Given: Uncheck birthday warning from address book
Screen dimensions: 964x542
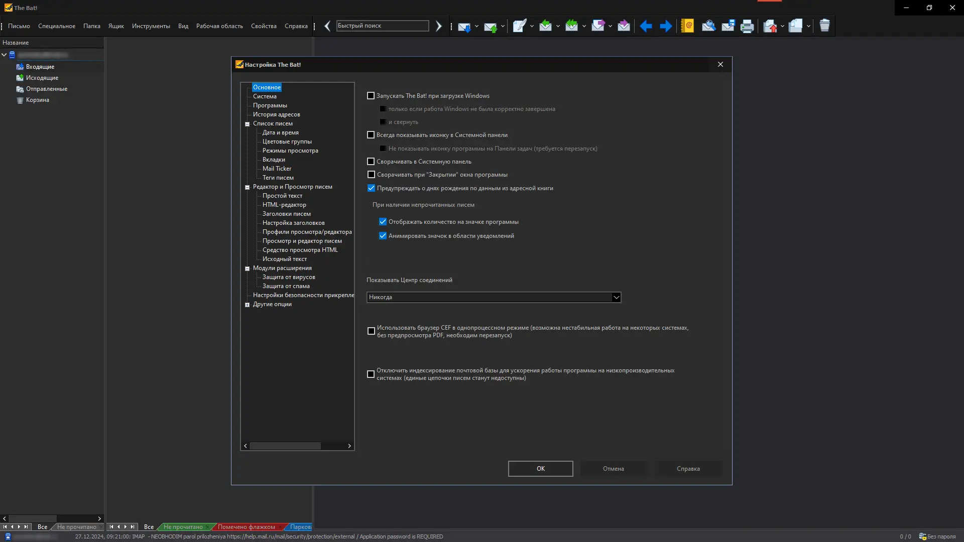Looking at the screenshot, I should [x=371, y=188].
